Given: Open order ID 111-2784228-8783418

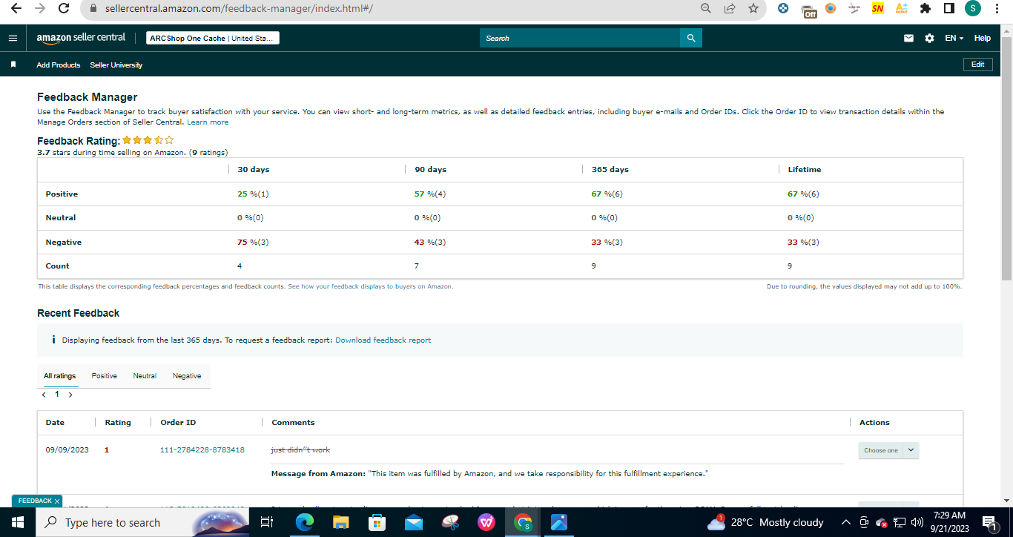Looking at the screenshot, I should coord(202,450).
